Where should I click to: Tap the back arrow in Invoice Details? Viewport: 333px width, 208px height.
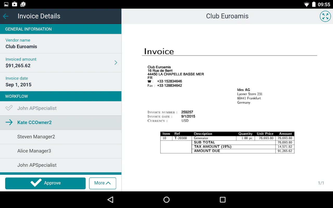click(6, 16)
